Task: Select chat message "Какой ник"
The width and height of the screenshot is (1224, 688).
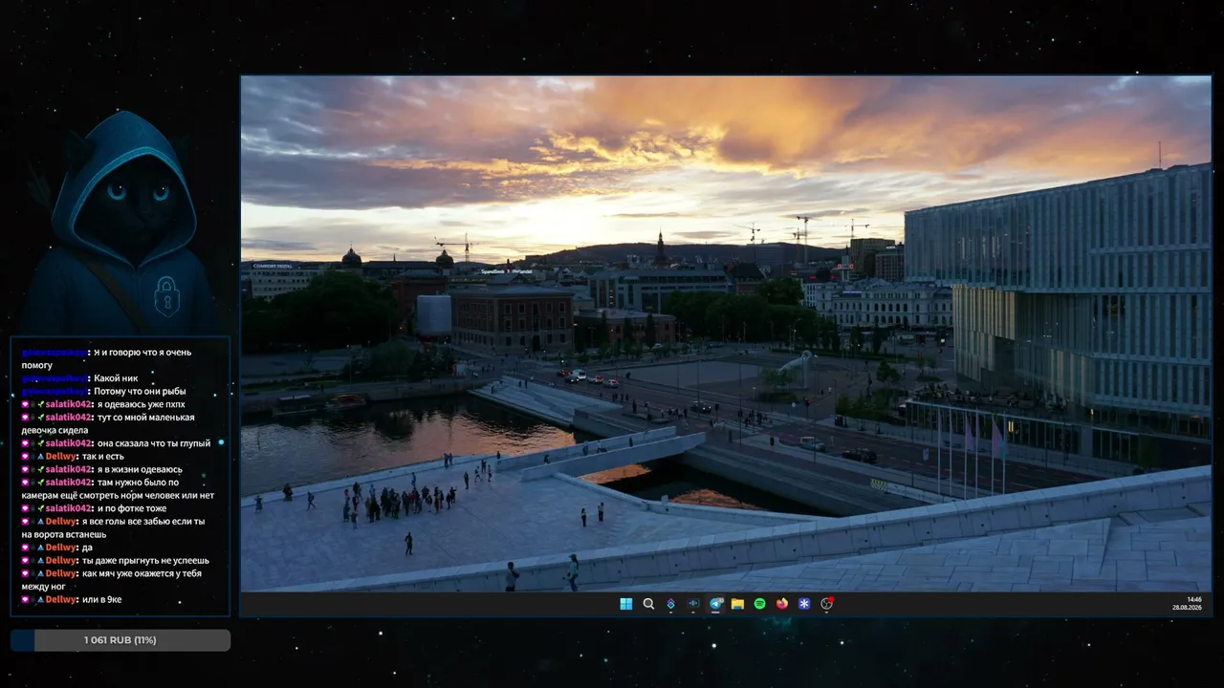Action: click(115, 378)
